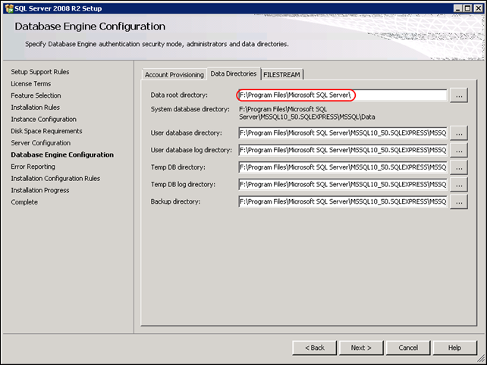Click the window resize grip corner

[481, 359]
